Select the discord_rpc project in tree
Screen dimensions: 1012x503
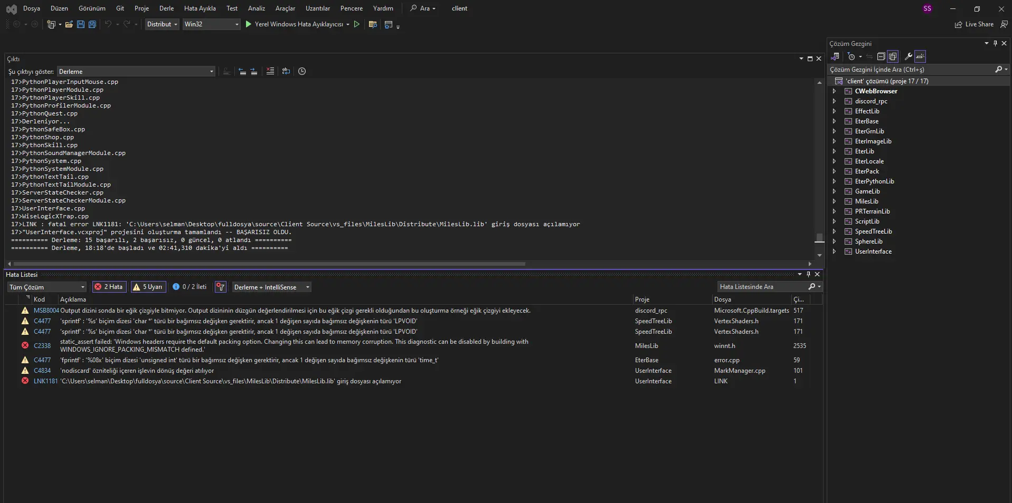pos(871,101)
